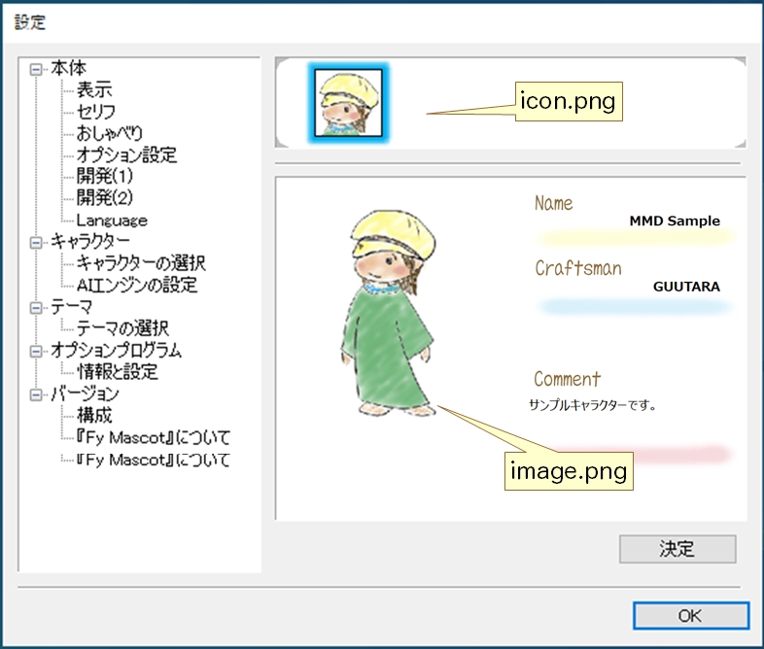764x649 pixels.
Task: Open キャラクターの選択 page
Action: pyautogui.click(x=141, y=264)
